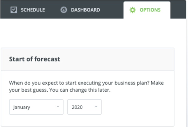Click the chevron arrow in the month selector
Image resolution: width=188 pixels, height=127 pixels.
(58, 106)
